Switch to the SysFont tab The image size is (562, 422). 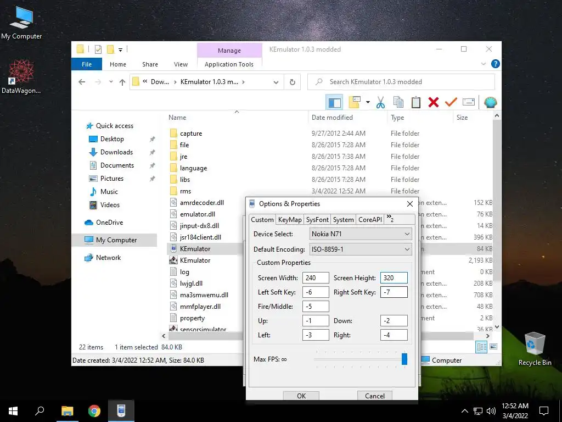[317, 220]
